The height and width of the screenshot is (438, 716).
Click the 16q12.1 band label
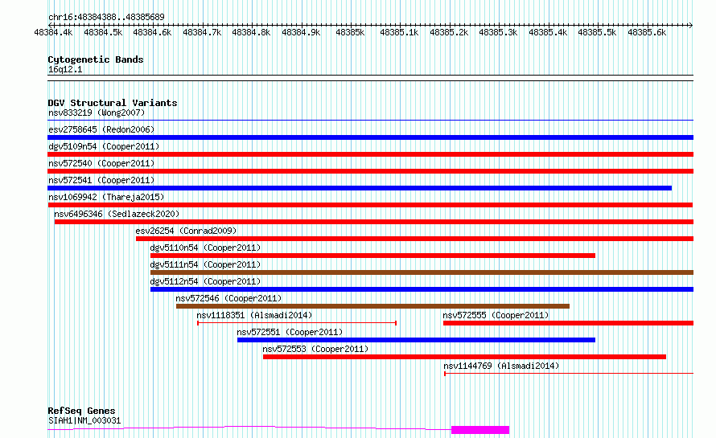pyautogui.click(x=65, y=69)
